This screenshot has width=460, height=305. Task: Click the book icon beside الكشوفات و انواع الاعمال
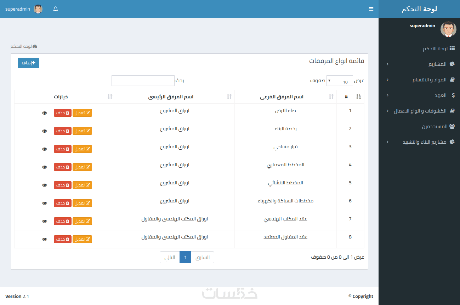point(452,111)
